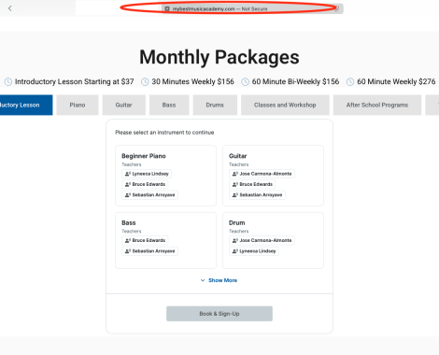Click Sebastian Arroyave under Beginner Piano
Viewport: 439px width, 355px height.
149,195
